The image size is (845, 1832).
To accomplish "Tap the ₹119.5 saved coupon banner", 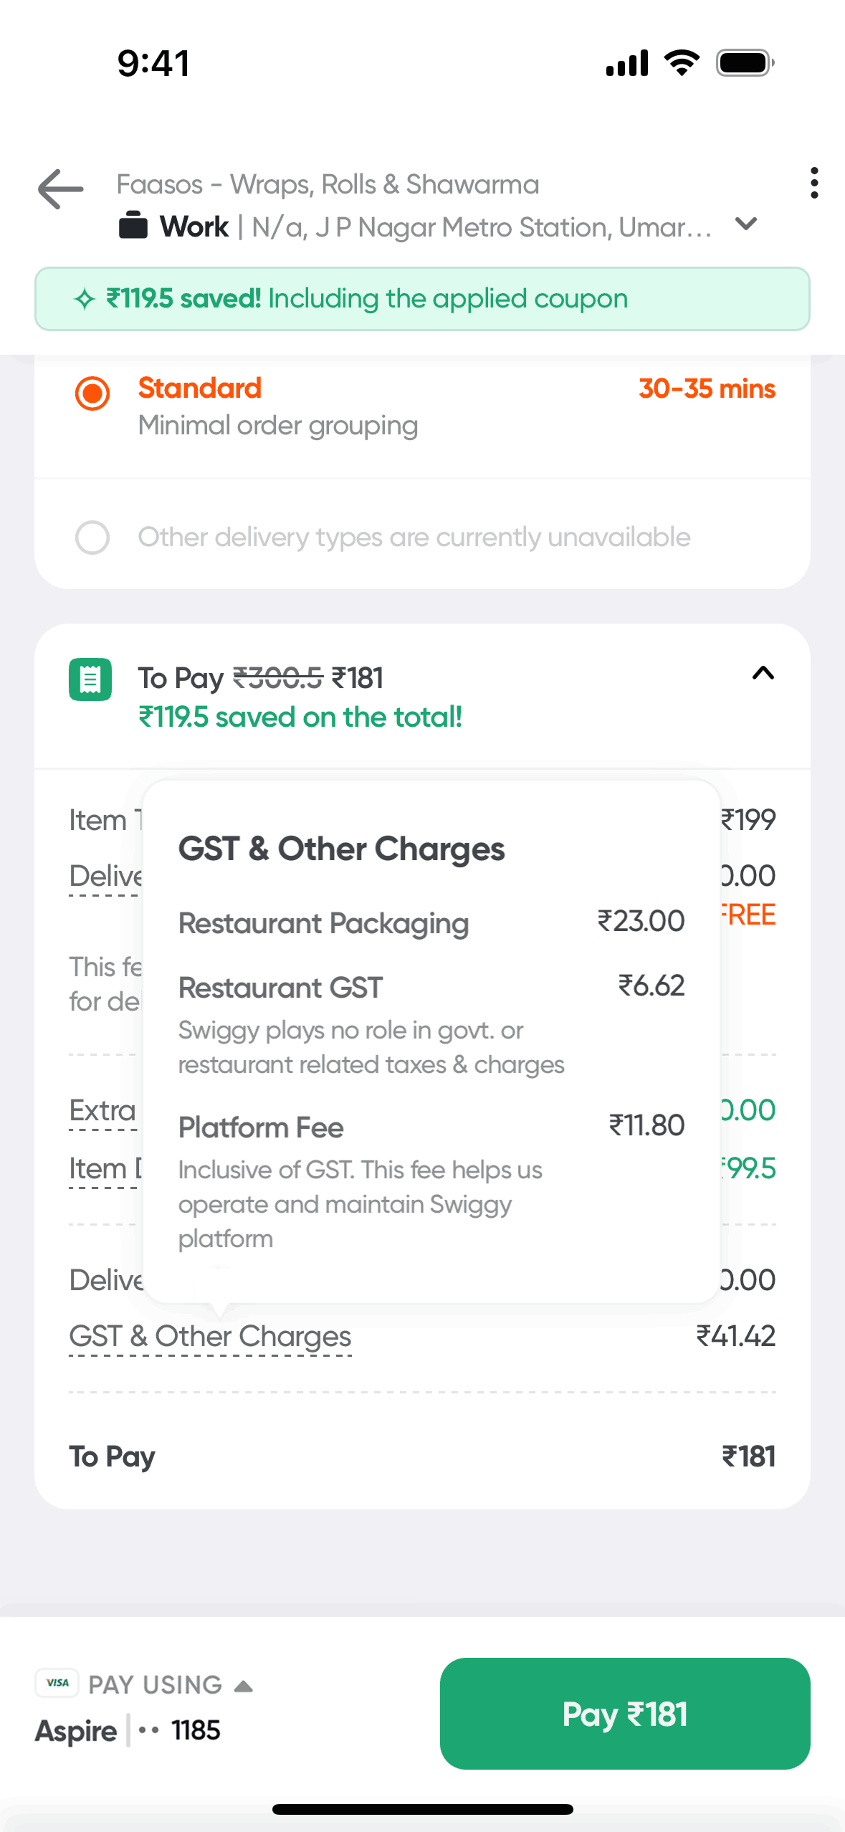I will (422, 299).
